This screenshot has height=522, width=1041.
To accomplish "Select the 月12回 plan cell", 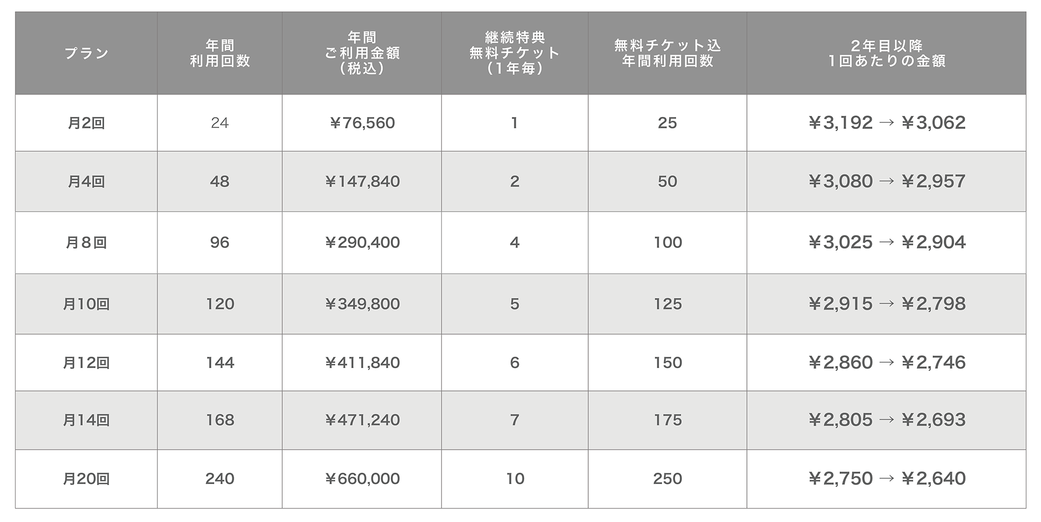I will pyautogui.click(x=86, y=362).
